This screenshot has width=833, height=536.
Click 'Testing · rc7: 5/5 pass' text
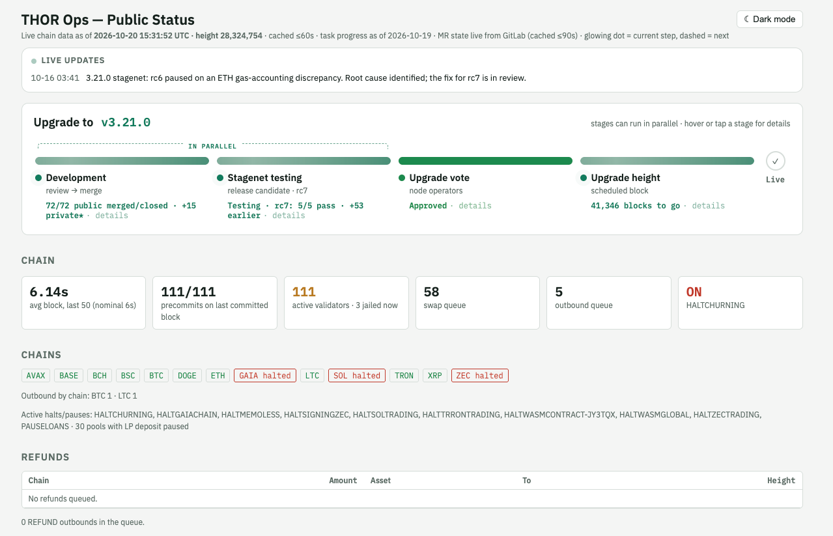click(x=281, y=206)
